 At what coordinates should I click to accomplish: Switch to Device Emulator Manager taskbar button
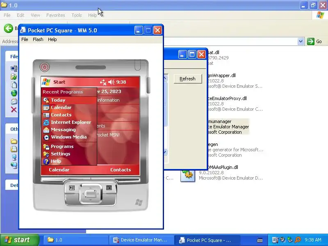point(141,240)
